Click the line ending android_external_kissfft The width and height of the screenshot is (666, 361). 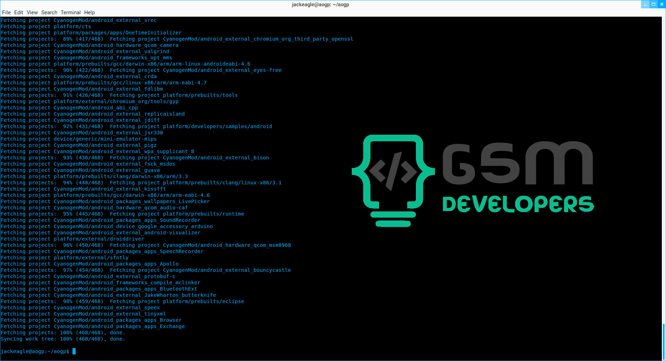point(83,189)
